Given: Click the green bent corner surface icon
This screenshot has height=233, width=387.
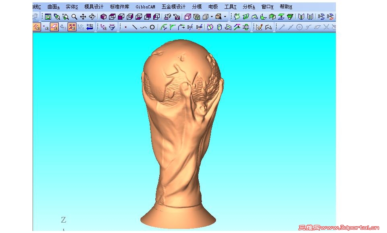Looking at the screenshot, I should click(263, 17).
